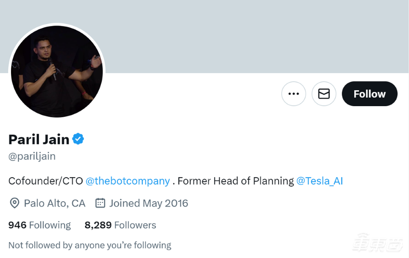Click the watermark logo in bottom corner
The width and height of the screenshot is (409, 258).
pyautogui.click(x=378, y=245)
